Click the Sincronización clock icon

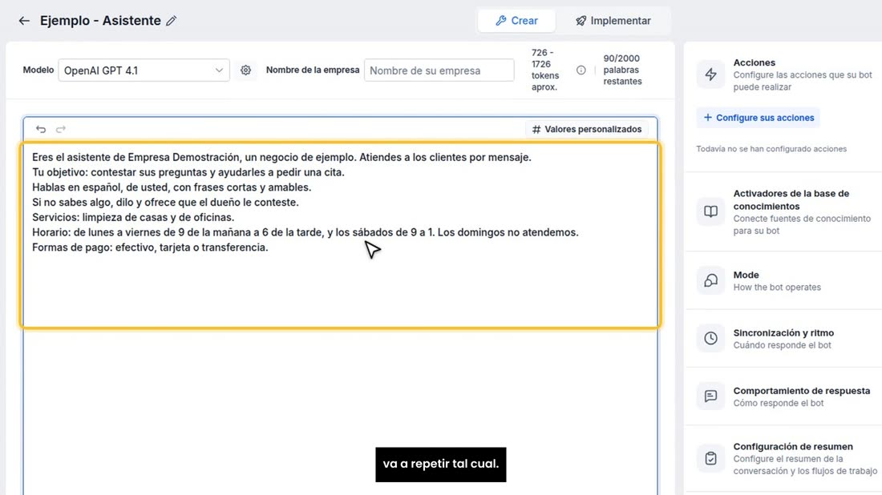(x=711, y=338)
